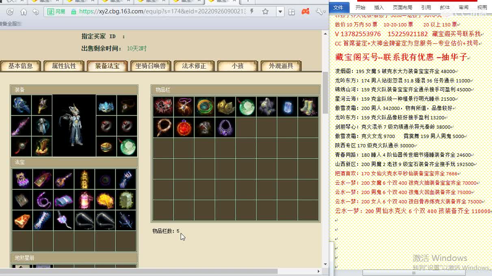Select the purple whip 法宝 icon
The width and height of the screenshot is (492, 276).
coord(43,200)
